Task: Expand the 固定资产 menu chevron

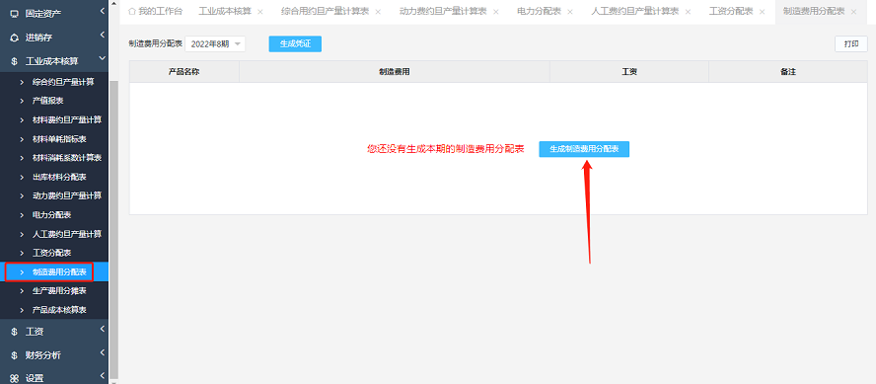Action: 102,11
